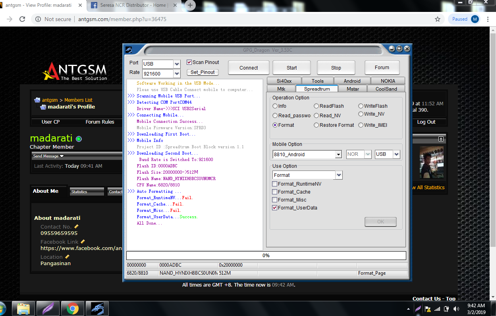Switch to the Mstar tab
The width and height of the screenshot is (496, 316).
(353, 89)
